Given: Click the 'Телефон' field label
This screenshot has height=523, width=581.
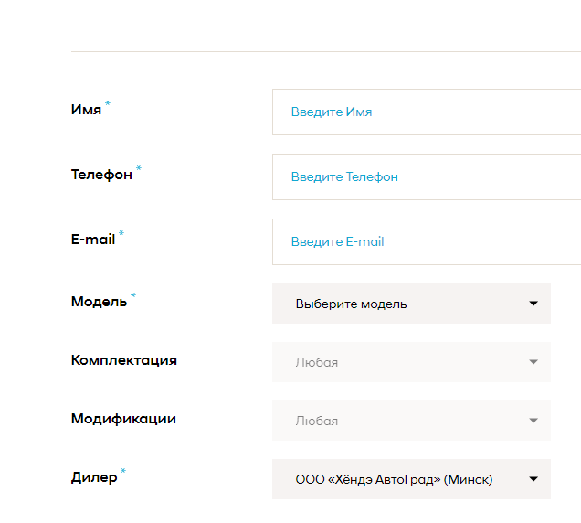Looking at the screenshot, I should point(101,175).
